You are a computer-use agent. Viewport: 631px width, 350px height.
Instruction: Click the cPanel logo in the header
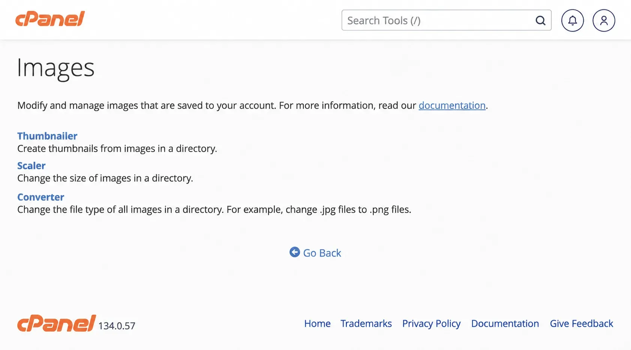pyautogui.click(x=50, y=19)
